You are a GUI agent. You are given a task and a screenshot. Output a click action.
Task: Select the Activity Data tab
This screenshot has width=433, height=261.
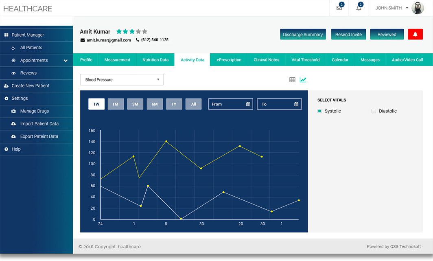[192, 60]
